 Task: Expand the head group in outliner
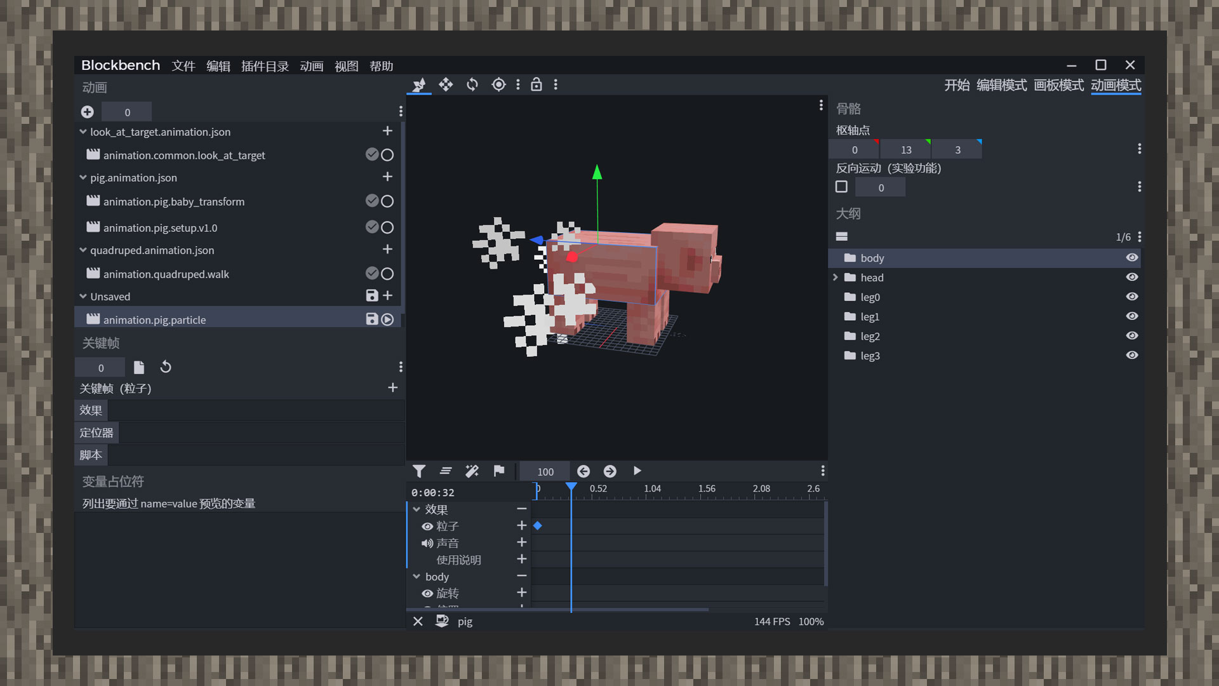(x=836, y=277)
